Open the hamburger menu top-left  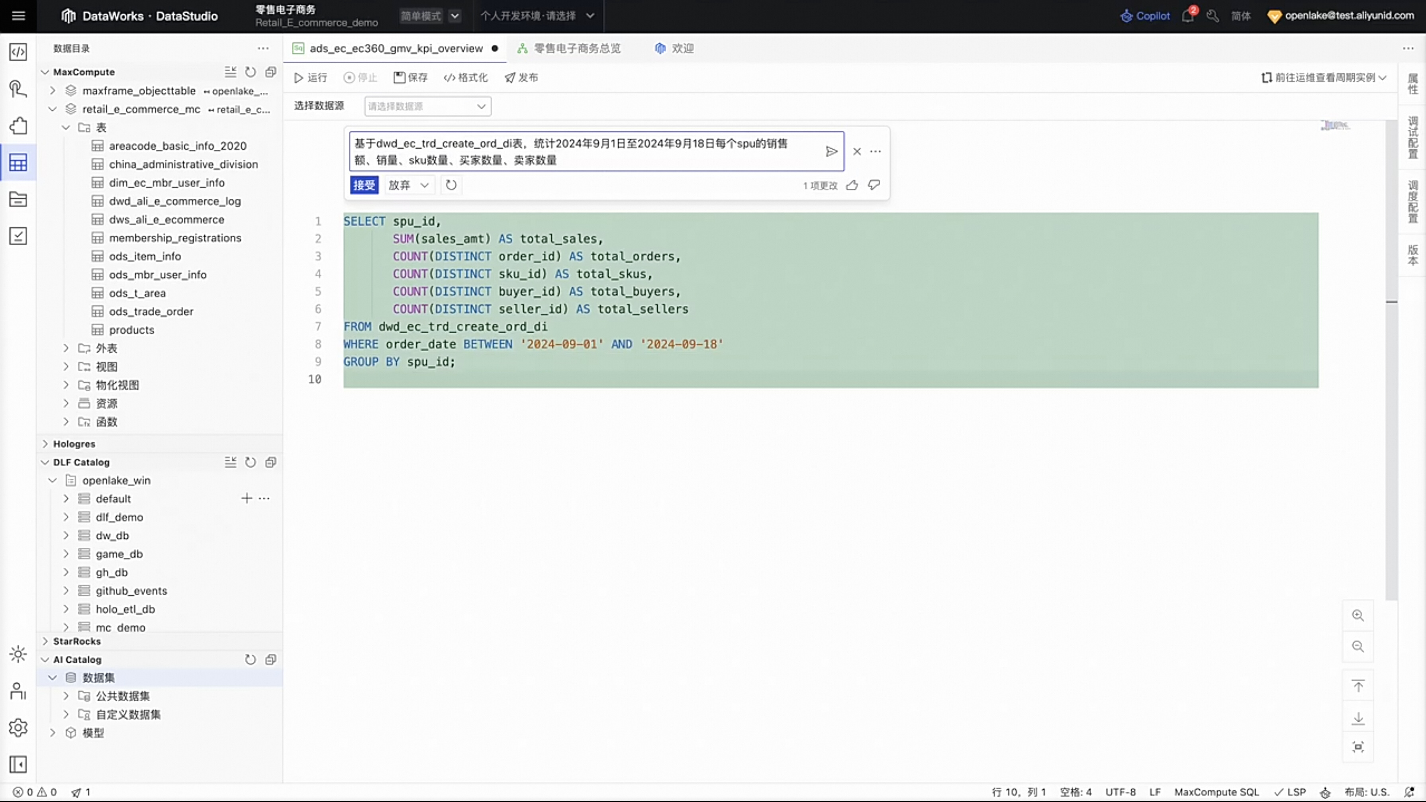tap(18, 16)
